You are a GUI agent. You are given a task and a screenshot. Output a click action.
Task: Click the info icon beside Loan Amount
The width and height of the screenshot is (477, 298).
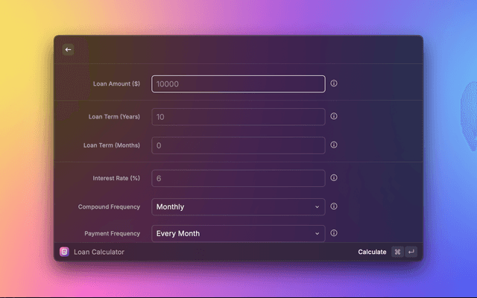[x=334, y=83]
